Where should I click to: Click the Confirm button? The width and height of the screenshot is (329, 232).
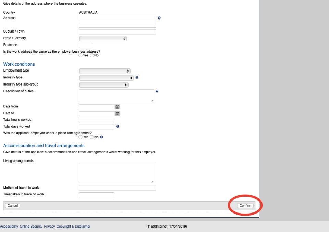point(245,206)
